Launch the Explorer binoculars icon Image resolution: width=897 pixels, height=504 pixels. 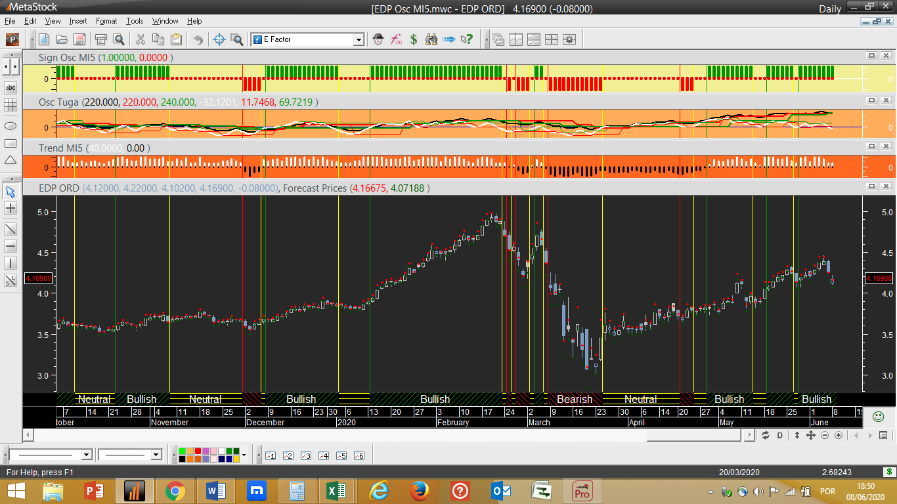pyautogui.click(x=431, y=39)
